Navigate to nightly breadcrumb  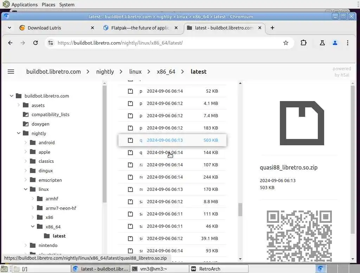coord(105,72)
